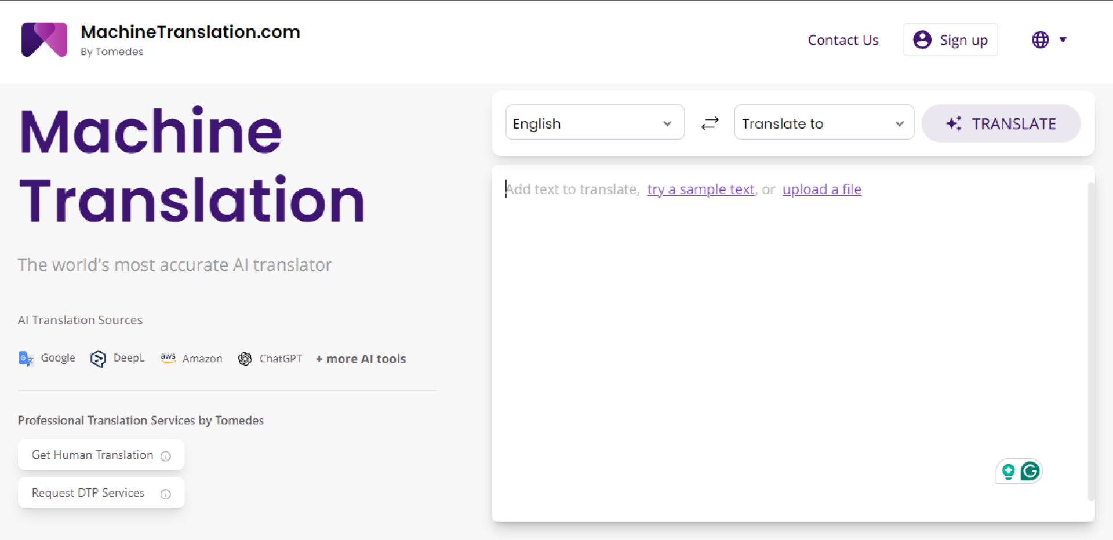Click the Machine Translation large heading
This screenshot has width=1113, height=540.
click(x=192, y=166)
